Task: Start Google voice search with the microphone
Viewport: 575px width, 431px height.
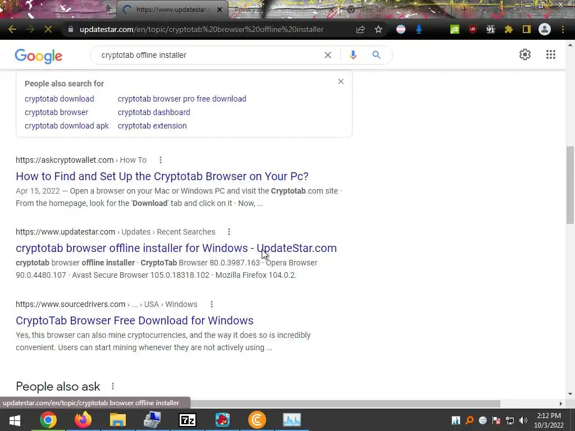Action: [353, 55]
